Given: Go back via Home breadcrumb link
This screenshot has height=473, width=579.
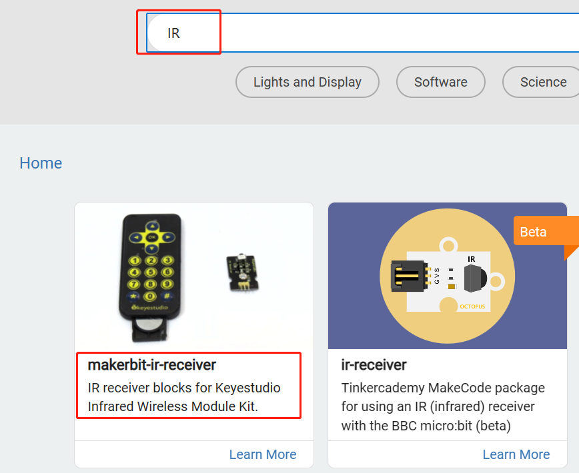Looking at the screenshot, I should click(x=41, y=163).
